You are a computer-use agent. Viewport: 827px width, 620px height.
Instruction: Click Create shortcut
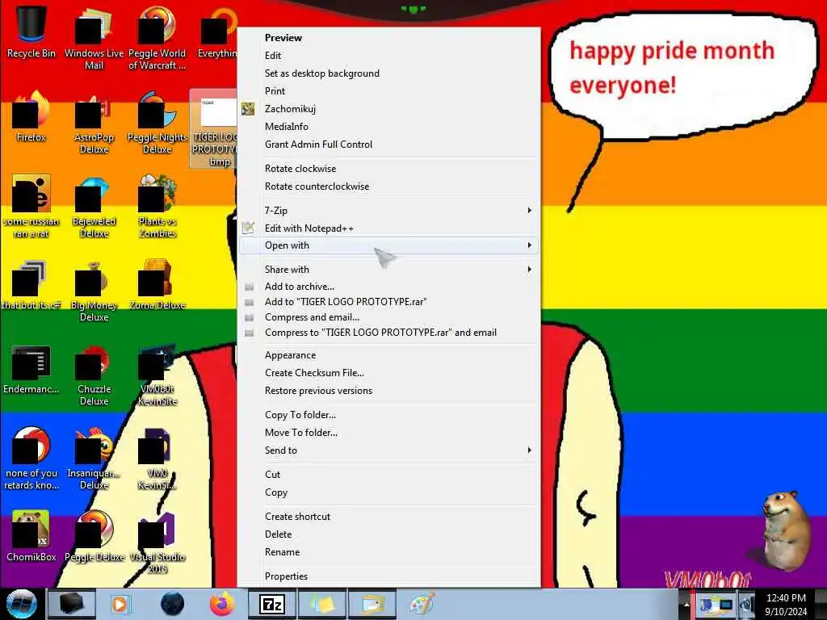click(388, 517)
